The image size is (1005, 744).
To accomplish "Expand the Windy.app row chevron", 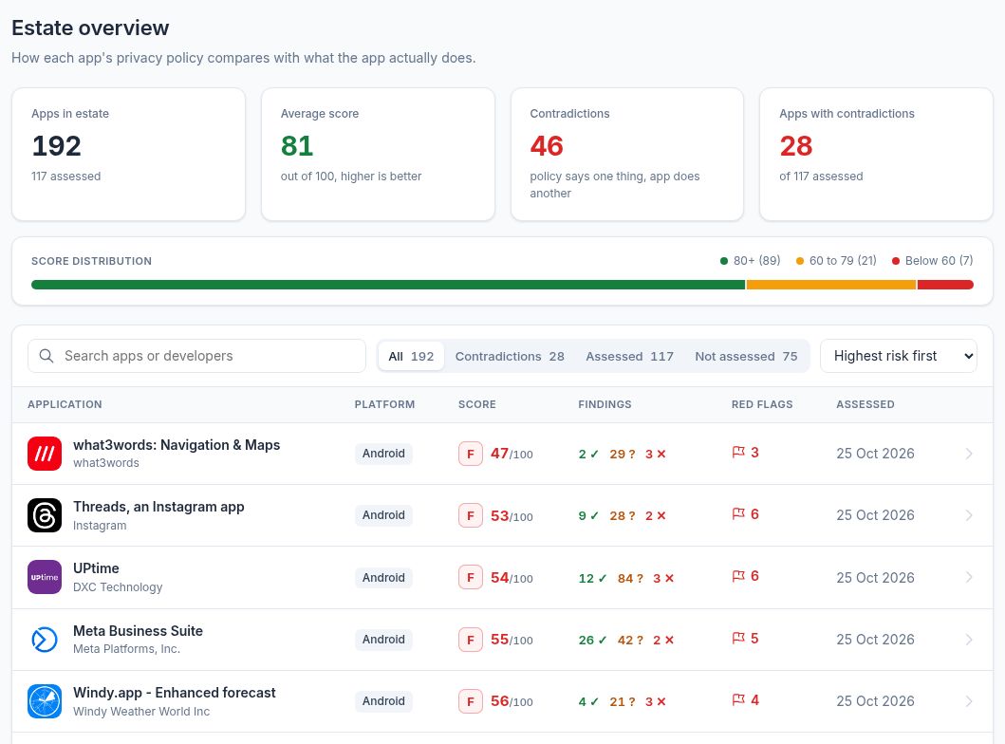I will 969,701.
